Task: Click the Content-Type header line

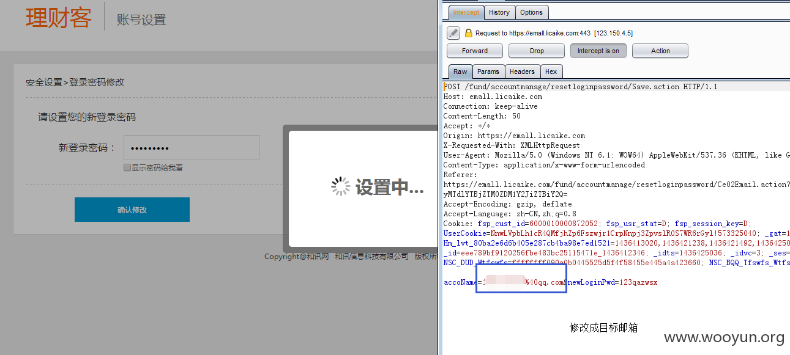Action: (x=544, y=165)
